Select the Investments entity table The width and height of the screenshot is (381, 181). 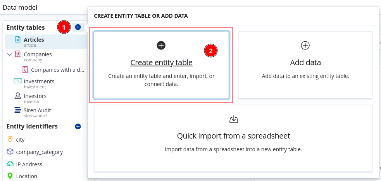[39, 81]
